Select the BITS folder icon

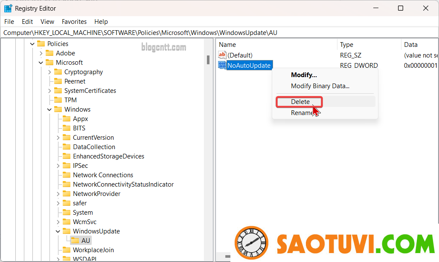67,128
